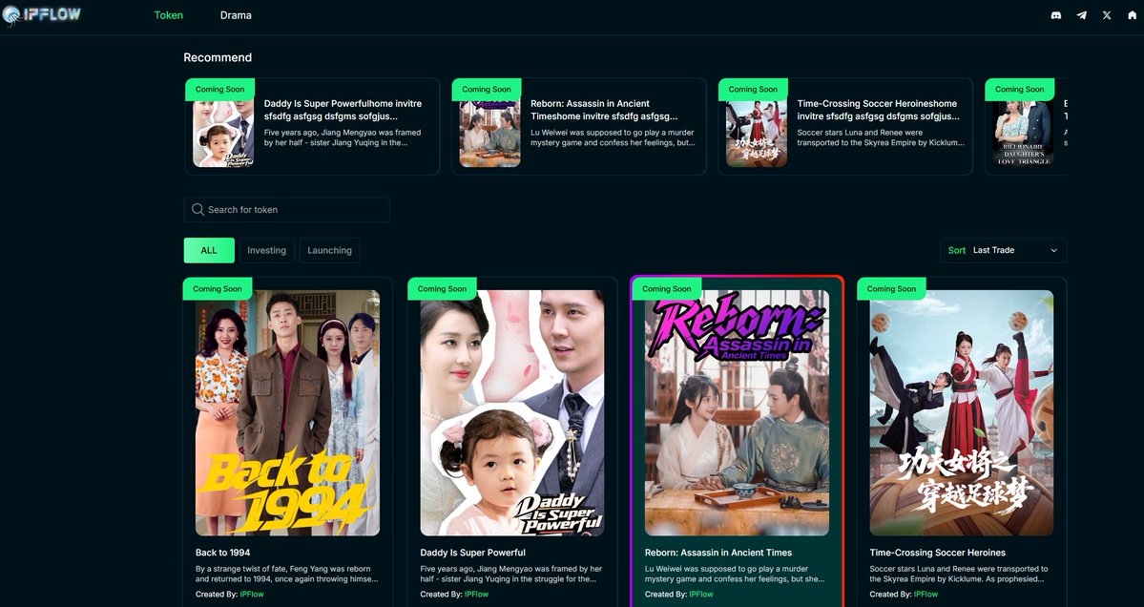Open the X (Twitter) icon in the header

point(1107,15)
